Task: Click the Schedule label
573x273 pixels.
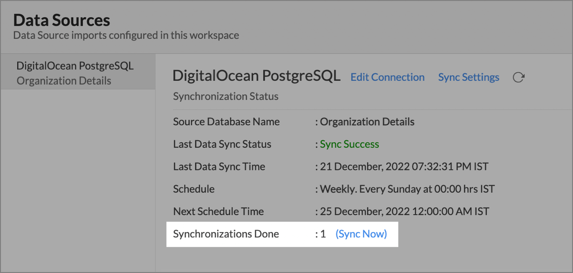Action: coord(194,189)
